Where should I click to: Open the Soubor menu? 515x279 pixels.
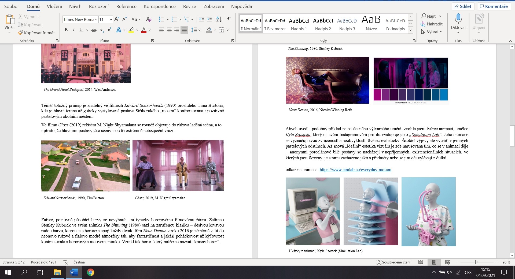[x=12, y=6]
